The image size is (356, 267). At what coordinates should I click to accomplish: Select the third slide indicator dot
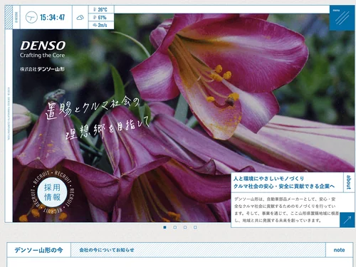point(185,227)
